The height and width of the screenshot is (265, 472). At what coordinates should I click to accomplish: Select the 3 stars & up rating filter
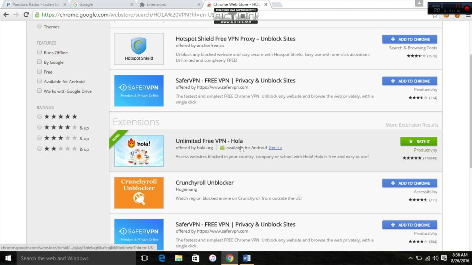[x=39, y=138]
